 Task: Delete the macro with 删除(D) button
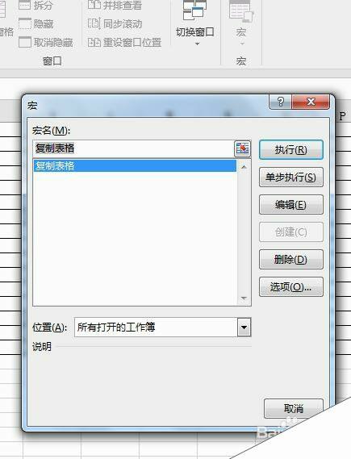point(291,259)
